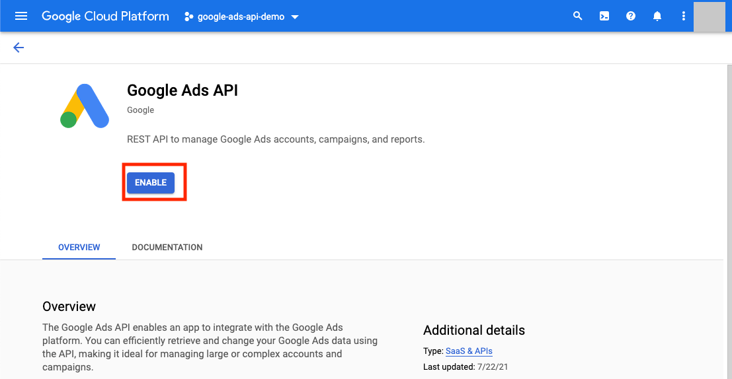Open the three-dot settings menu

point(684,17)
